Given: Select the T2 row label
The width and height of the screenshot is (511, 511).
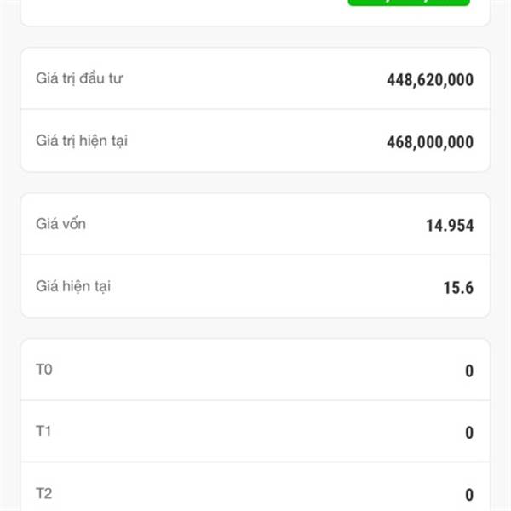Looking at the screenshot, I should pyautogui.click(x=44, y=493).
